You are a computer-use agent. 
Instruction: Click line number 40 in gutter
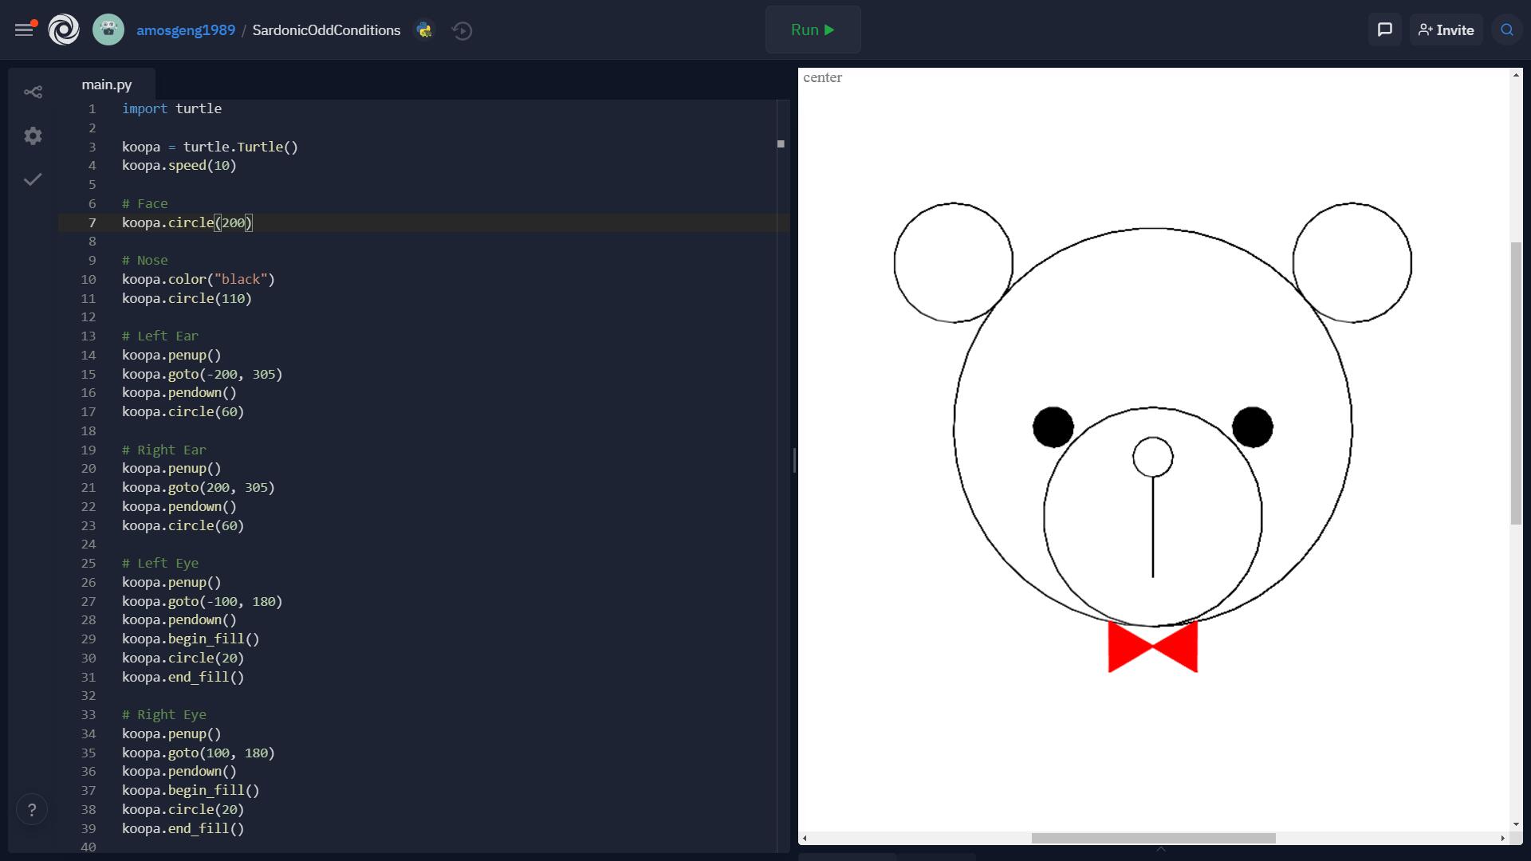click(88, 847)
